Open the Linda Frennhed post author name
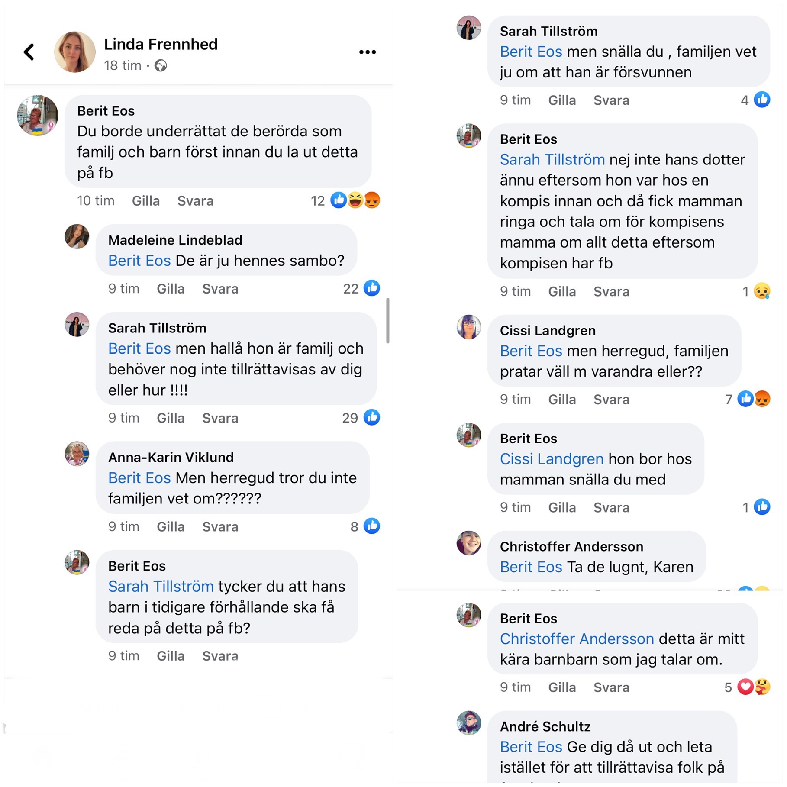Screen dimensions: 787x787 (161, 44)
